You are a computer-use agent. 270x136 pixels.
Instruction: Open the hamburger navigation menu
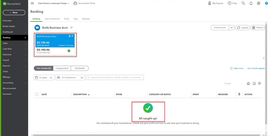pos(32,3)
